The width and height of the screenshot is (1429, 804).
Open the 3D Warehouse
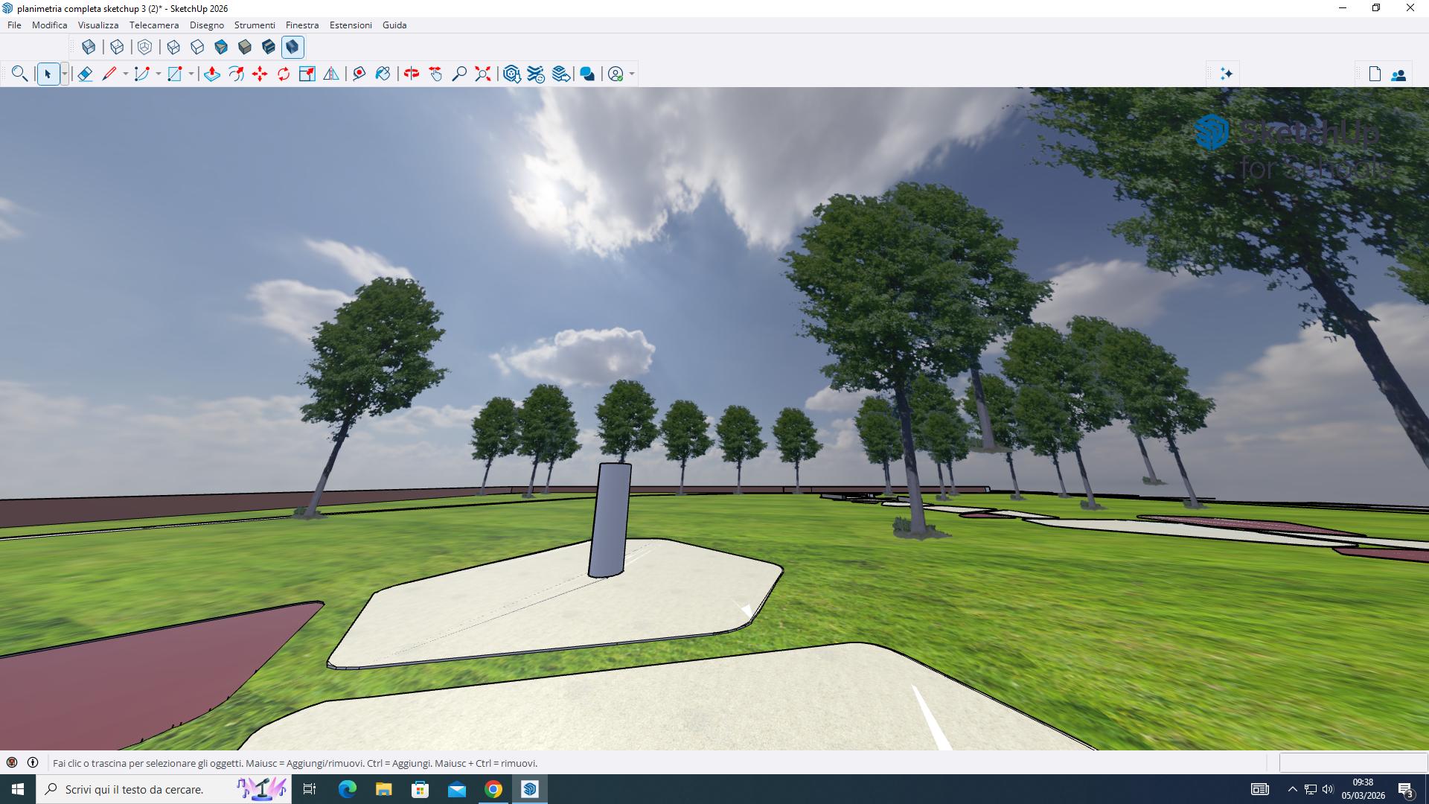pyautogui.click(x=511, y=74)
